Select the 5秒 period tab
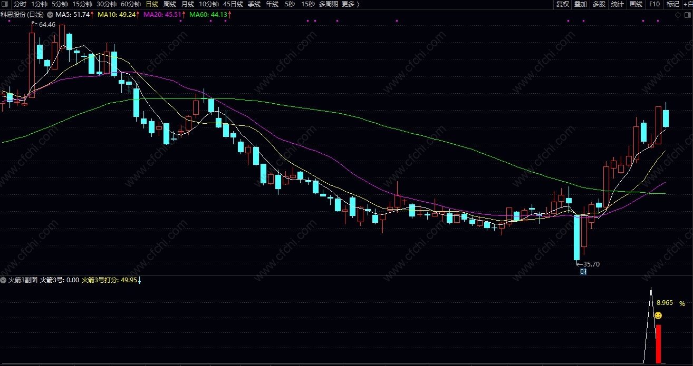Image resolution: width=693 pixels, height=366 pixels. pos(290,4)
